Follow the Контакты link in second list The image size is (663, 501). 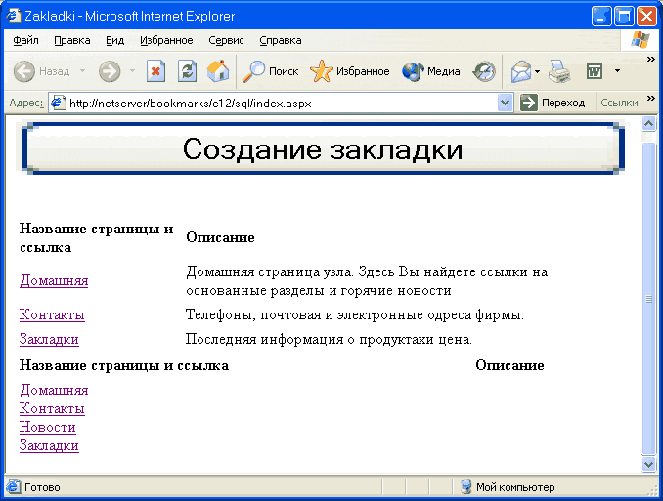(x=52, y=408)
